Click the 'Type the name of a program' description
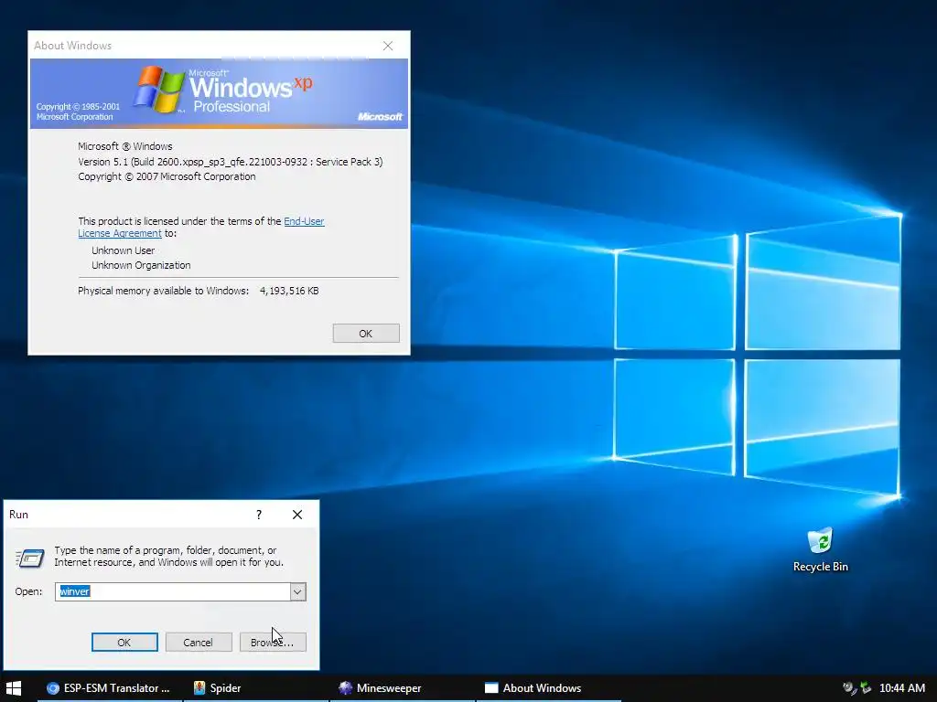 [169, 557]
